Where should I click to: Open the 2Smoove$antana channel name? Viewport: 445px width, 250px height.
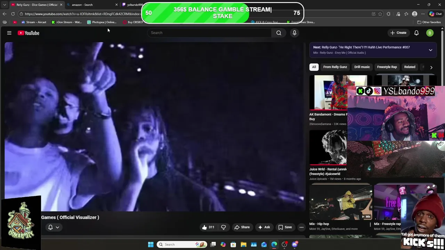coord(320,124)
